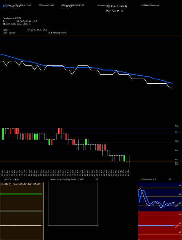
Task: Select 'ADX: 0 +DY: 58.33 -DY: 58.33' readout
Action: (x=21, y=184)
